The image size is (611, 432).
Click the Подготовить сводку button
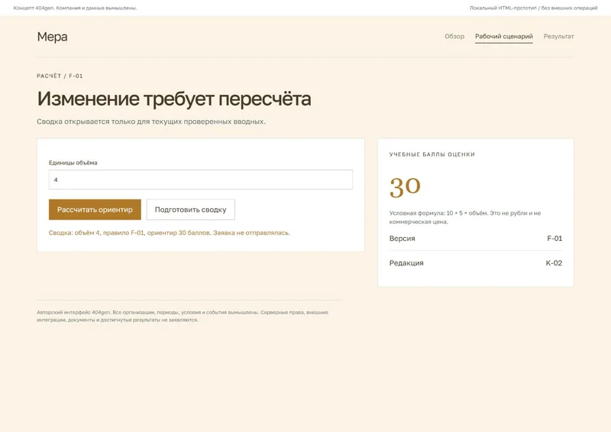190,210
